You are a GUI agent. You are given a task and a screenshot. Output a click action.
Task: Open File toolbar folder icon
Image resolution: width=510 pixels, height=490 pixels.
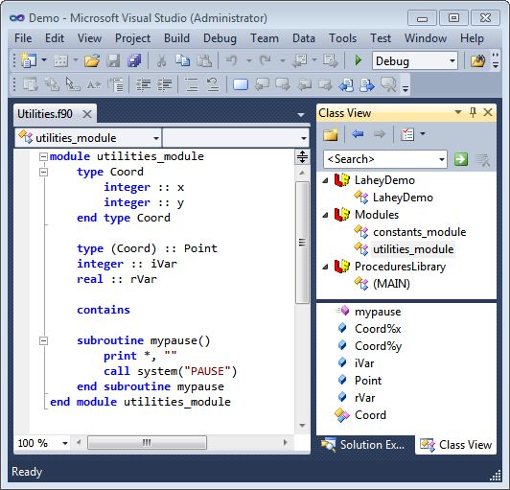point(92,60)
